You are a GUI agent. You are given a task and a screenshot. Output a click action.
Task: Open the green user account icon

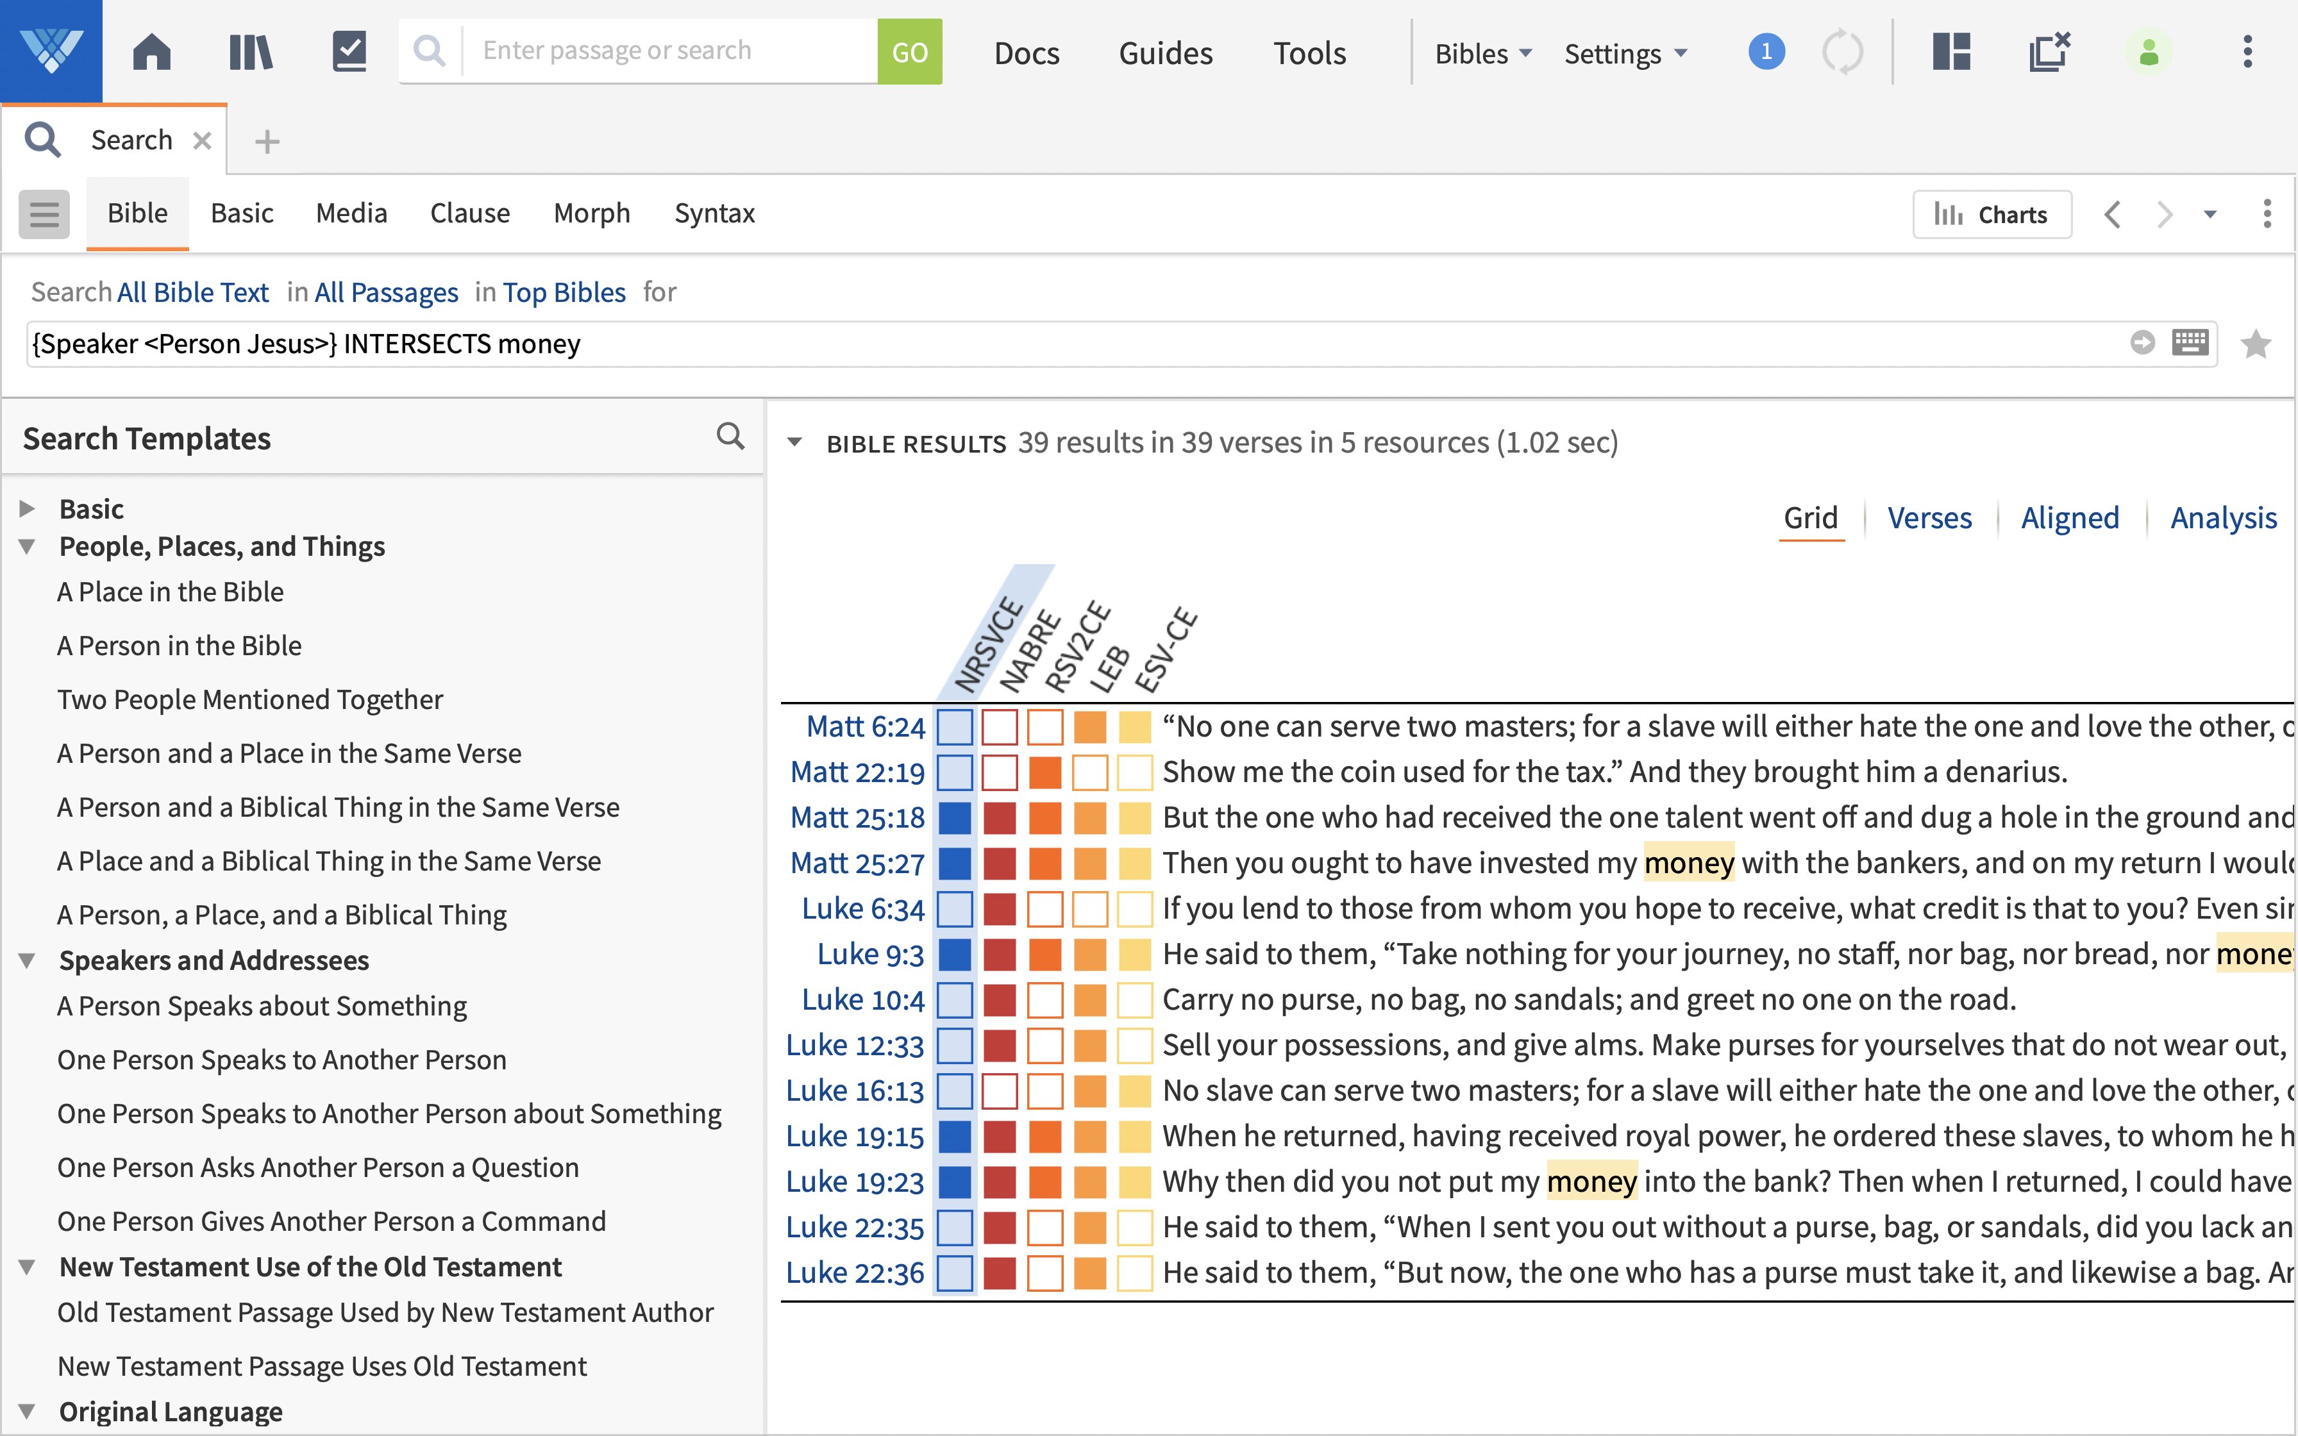(x=2149, y=51)
